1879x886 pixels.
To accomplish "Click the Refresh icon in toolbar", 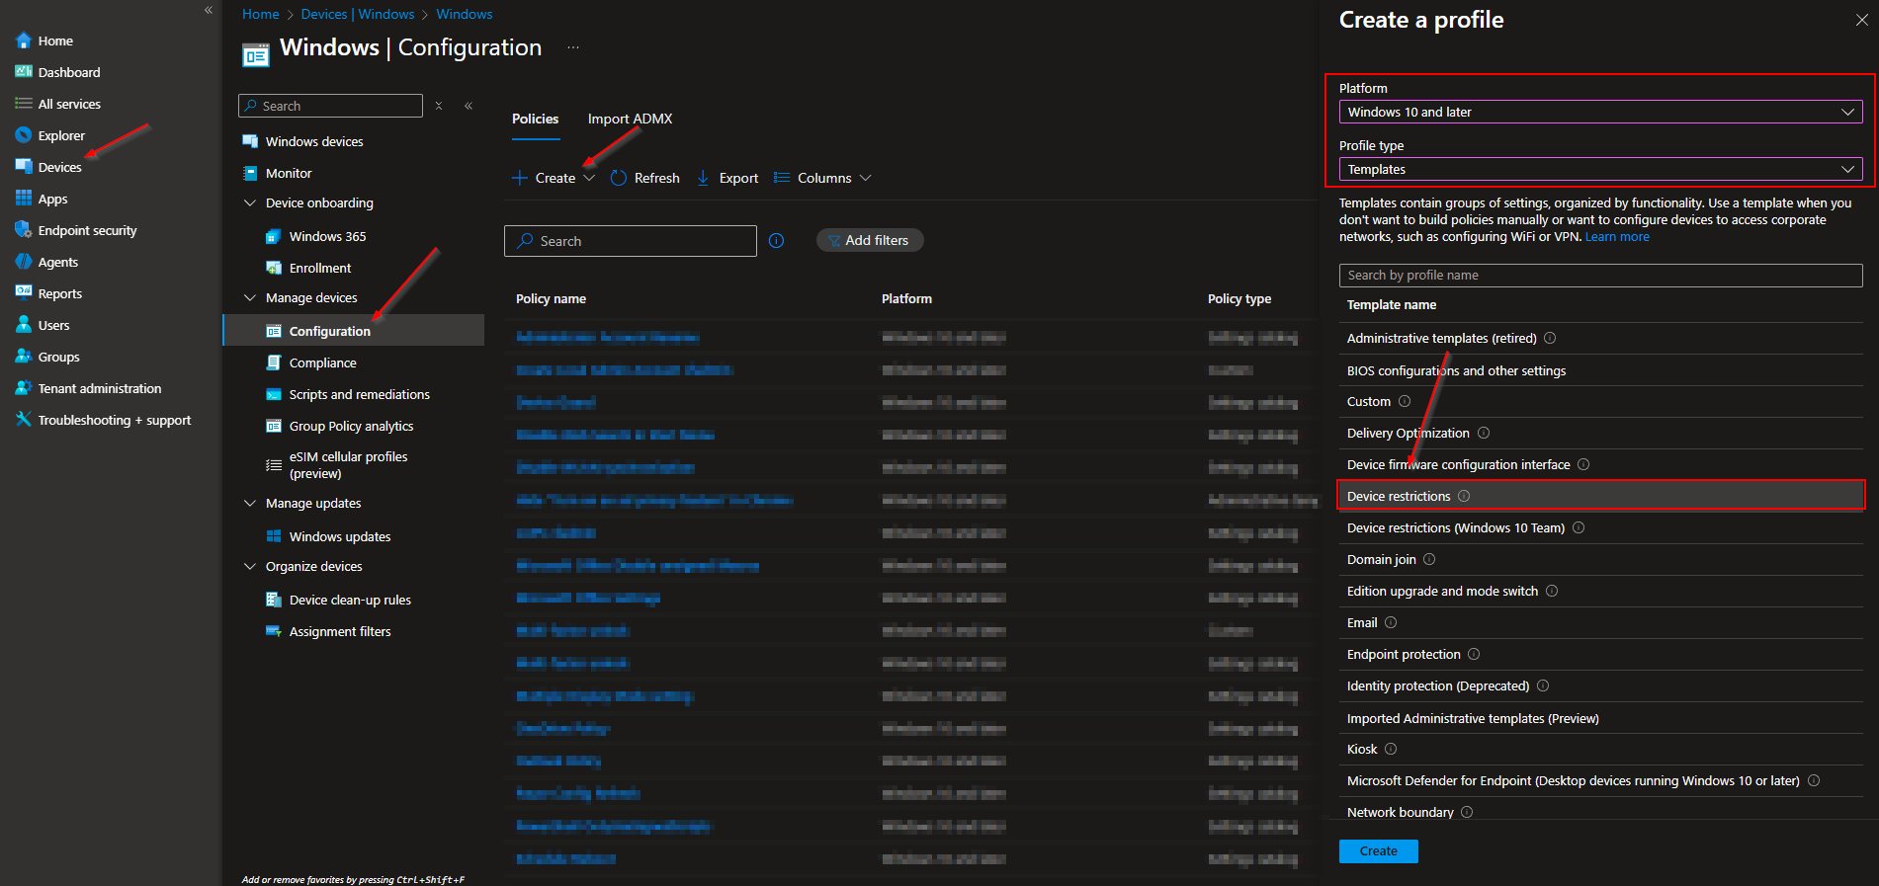I will (x=619, y=178).
